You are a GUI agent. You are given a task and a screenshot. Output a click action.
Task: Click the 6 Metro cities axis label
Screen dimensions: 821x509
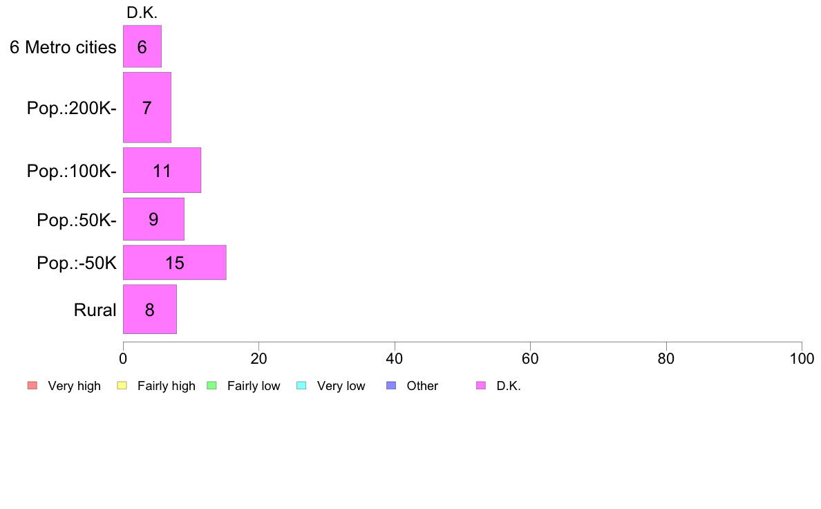tap(63, 47)
